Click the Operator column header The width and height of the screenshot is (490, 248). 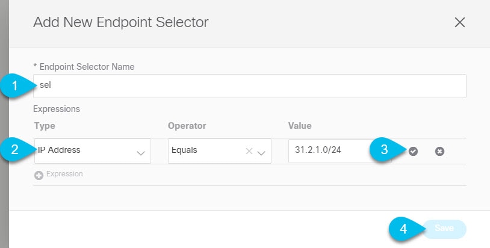coord(187,126)
